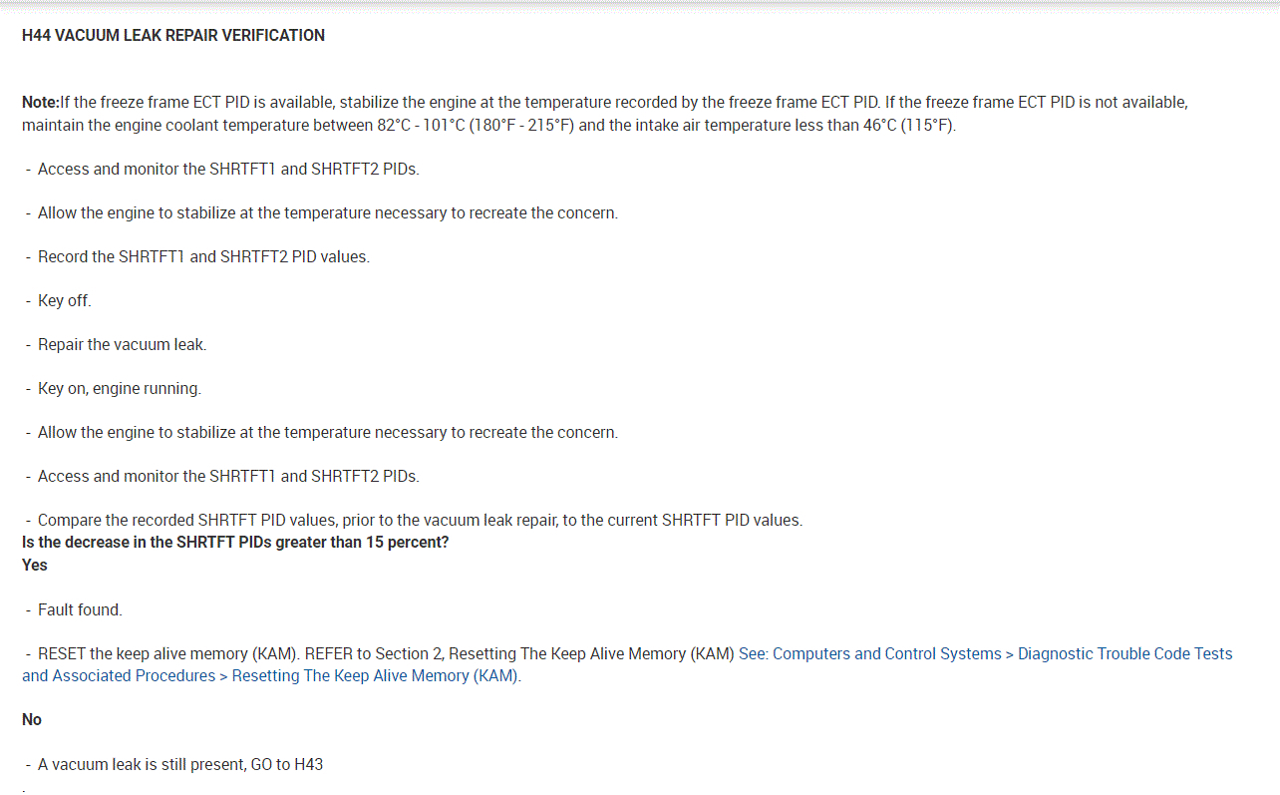Click the '46°C (115°F)' intake temperature text
Screen dimensions: 1280x795
pos(907,126)
